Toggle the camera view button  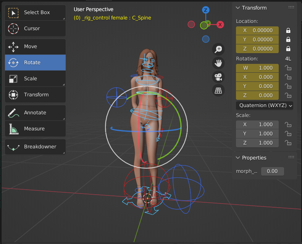pyautogui.click(x=218, y=77)
